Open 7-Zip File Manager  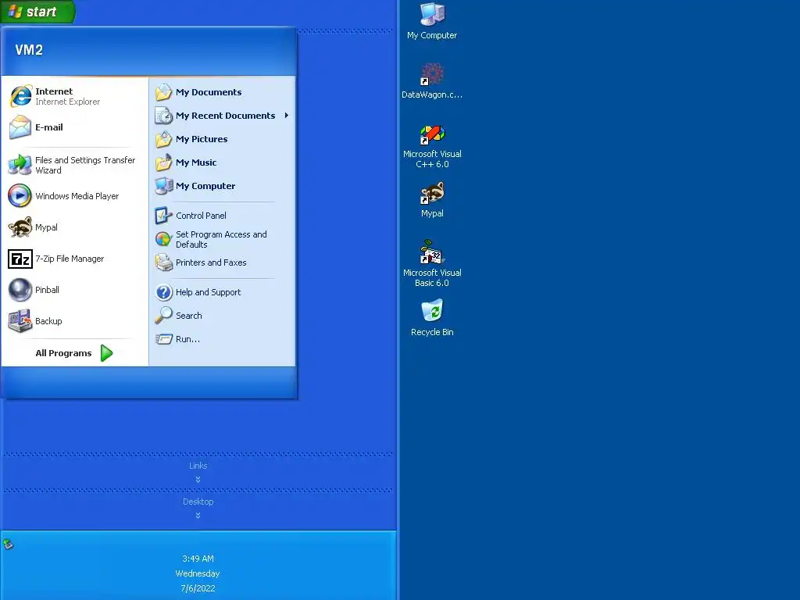(75, 259)
